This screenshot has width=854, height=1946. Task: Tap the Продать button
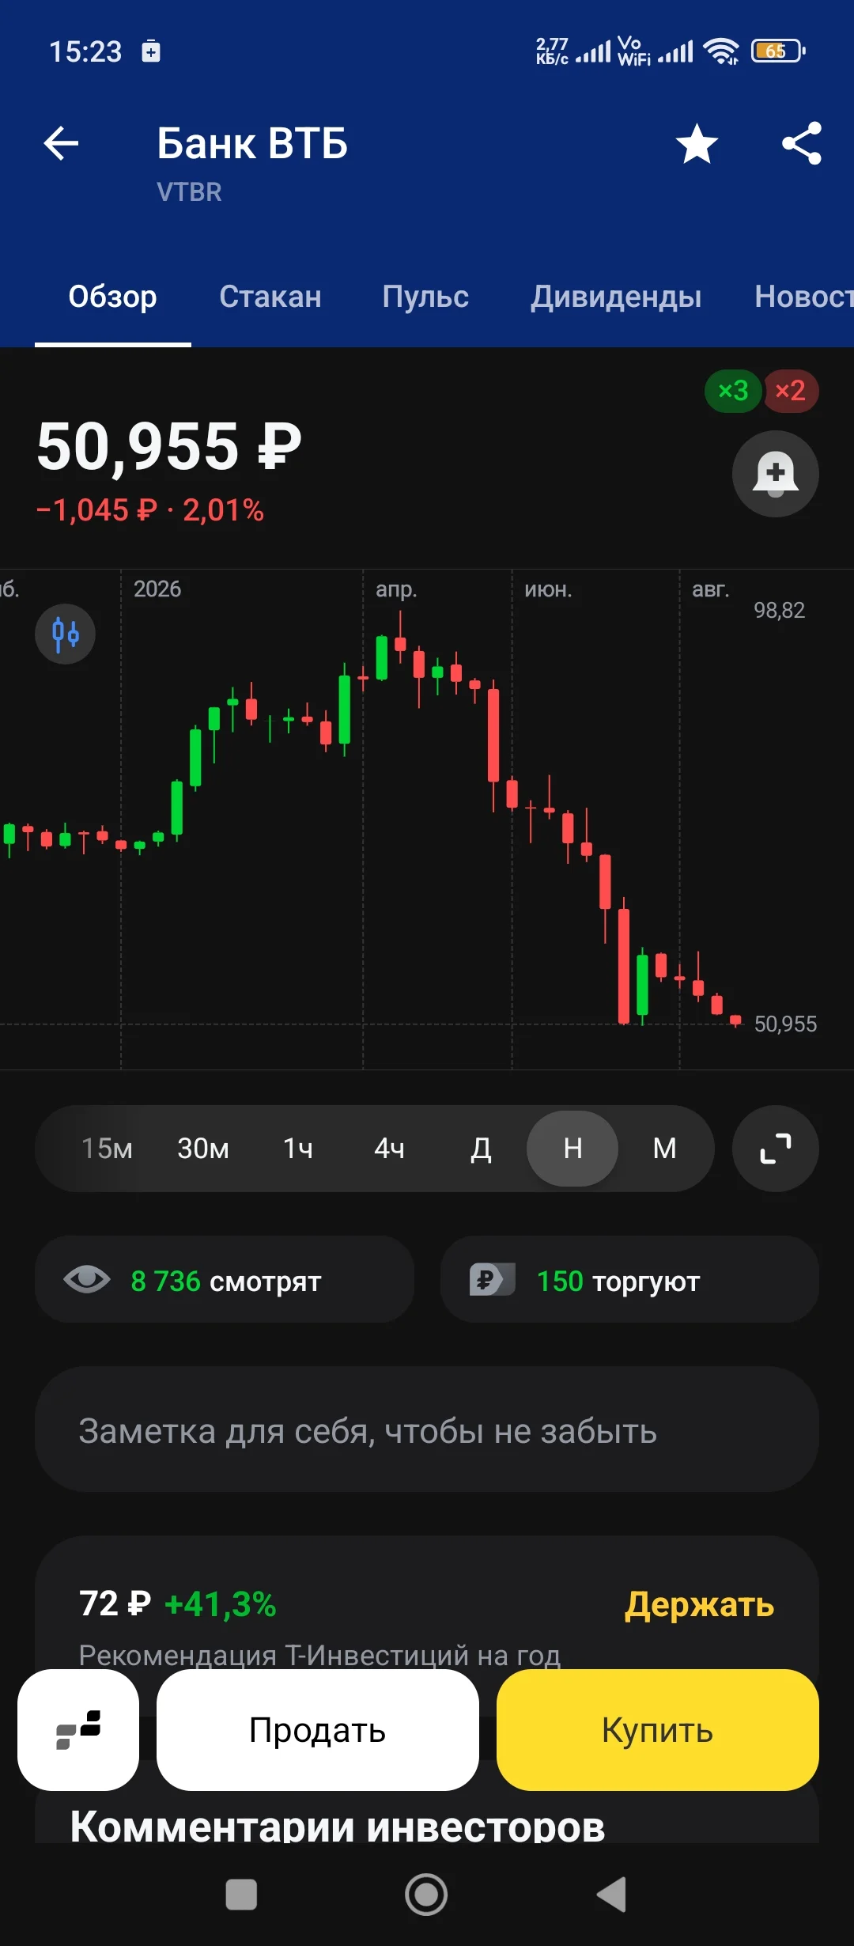click(318, 1730)
